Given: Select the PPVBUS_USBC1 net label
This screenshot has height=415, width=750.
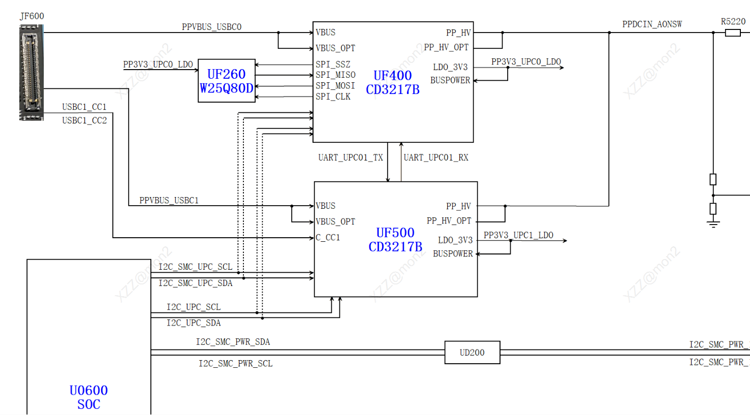Looking at the screenshot, I should click(169, 201).
